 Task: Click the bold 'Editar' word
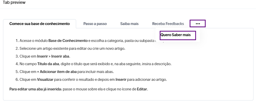[x=142, y=89]
